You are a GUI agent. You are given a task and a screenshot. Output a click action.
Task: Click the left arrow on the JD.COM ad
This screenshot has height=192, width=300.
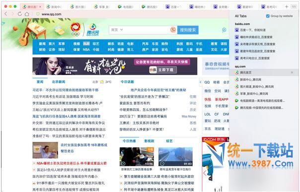click(x=205, y=173)
